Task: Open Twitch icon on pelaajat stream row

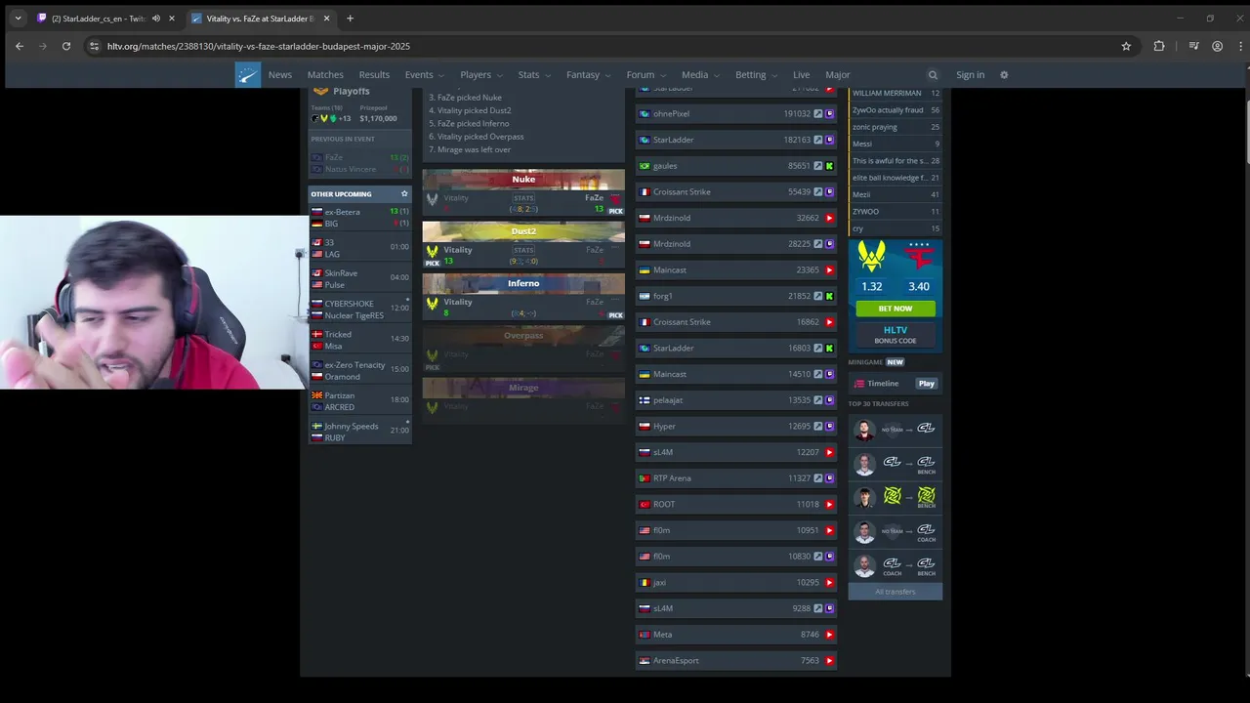Action: pos(830,400)
